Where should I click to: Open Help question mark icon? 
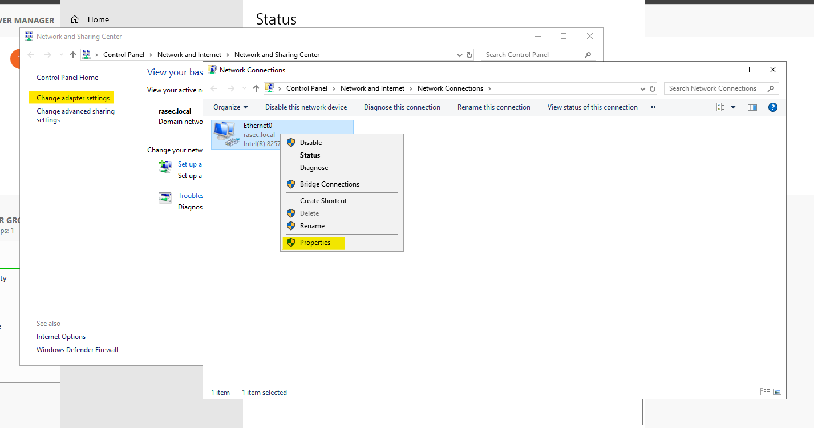pos(773,107)
